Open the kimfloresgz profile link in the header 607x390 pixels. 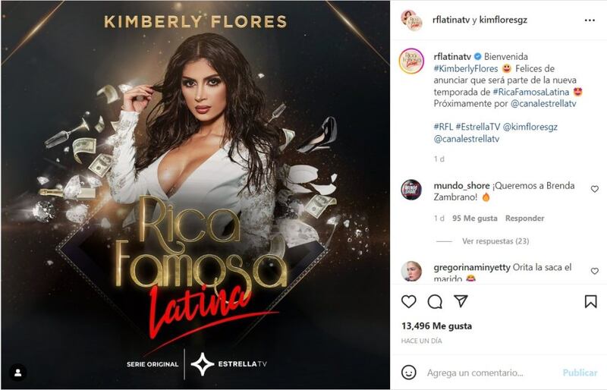503,20
